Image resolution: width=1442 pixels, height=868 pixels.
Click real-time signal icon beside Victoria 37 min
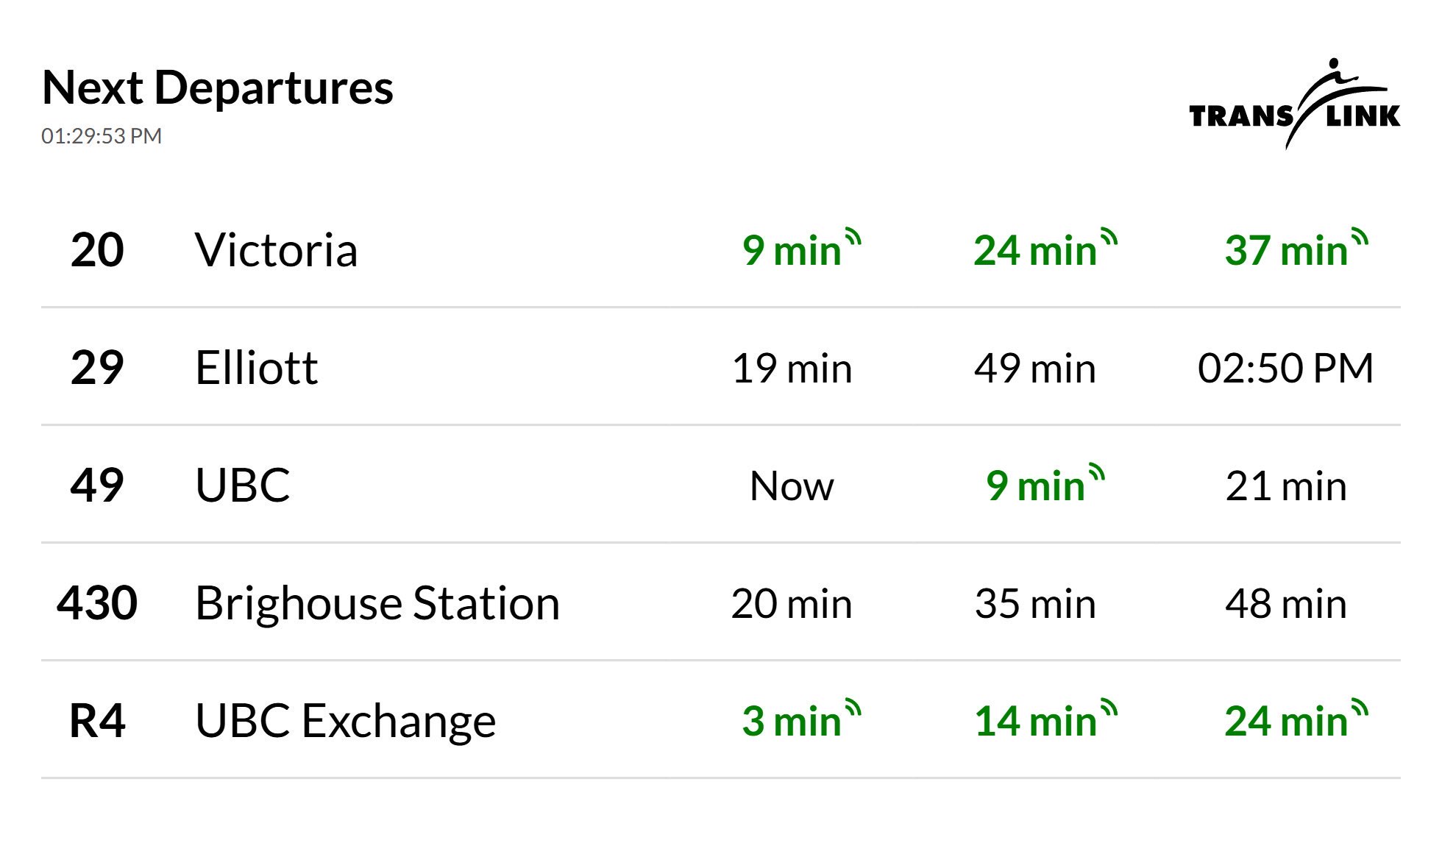(1360, 238)
